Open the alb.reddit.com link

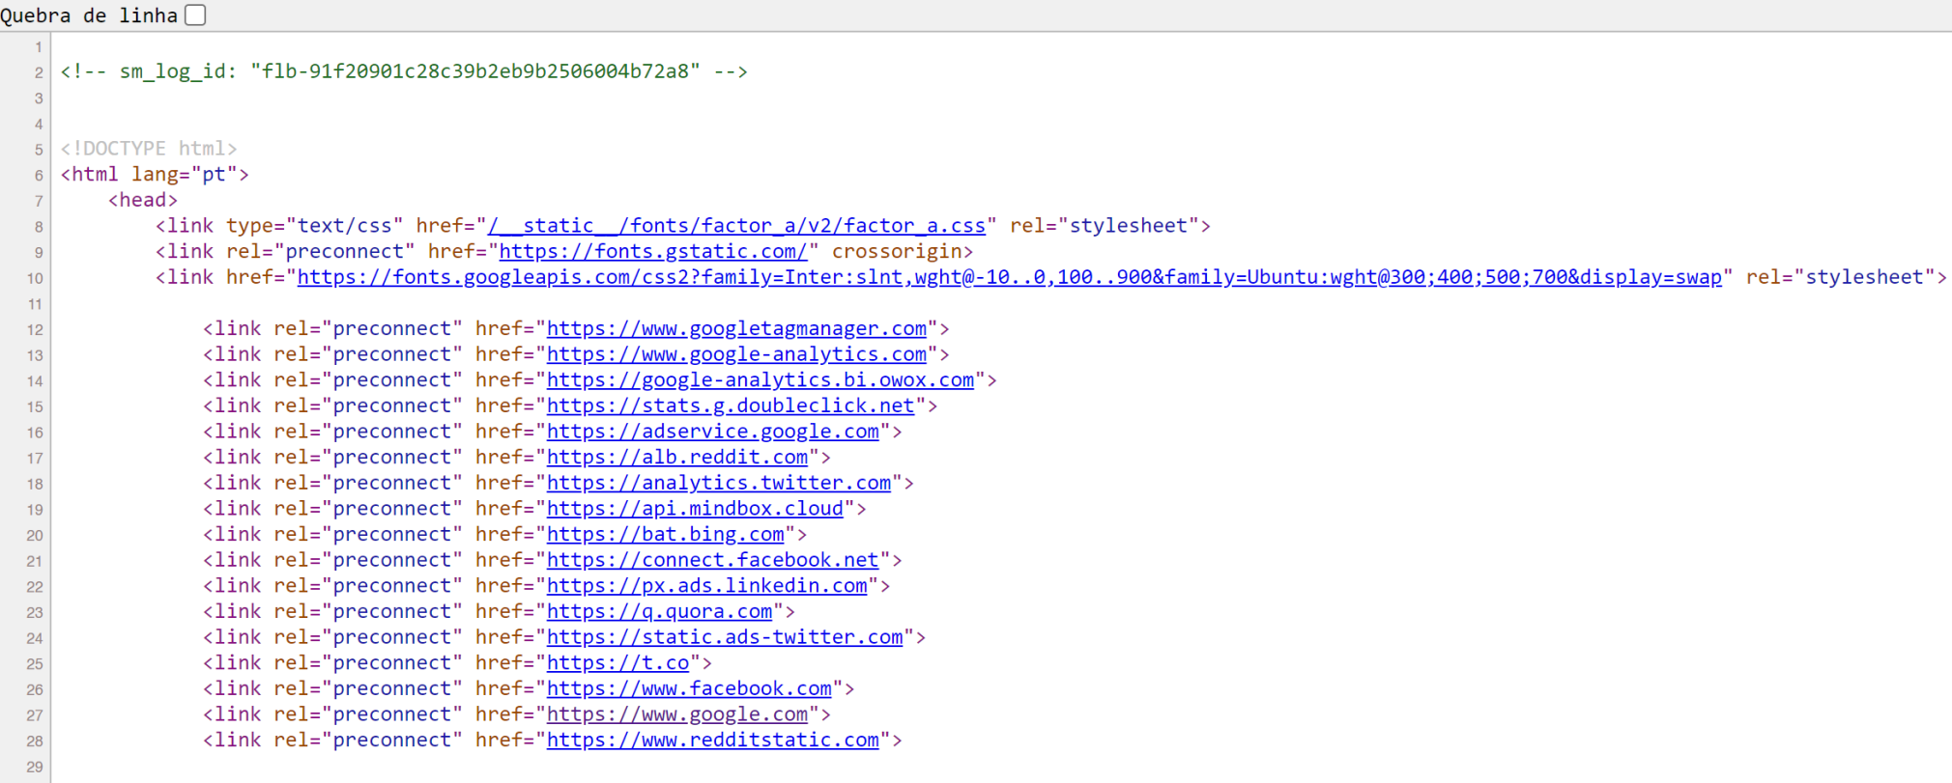(677, 458)
